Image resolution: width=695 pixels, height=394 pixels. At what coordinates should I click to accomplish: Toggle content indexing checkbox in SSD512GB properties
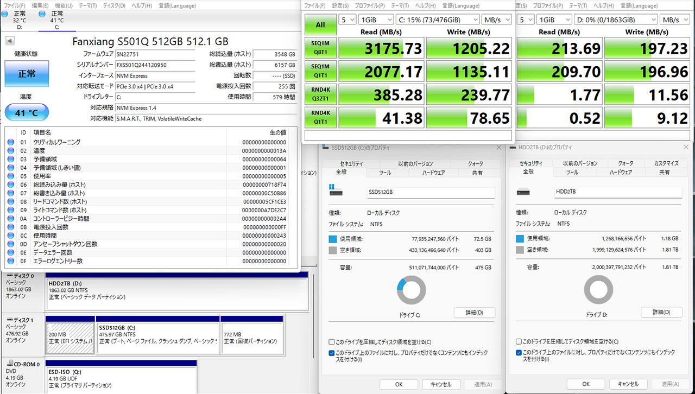click(x=332, y=353)
